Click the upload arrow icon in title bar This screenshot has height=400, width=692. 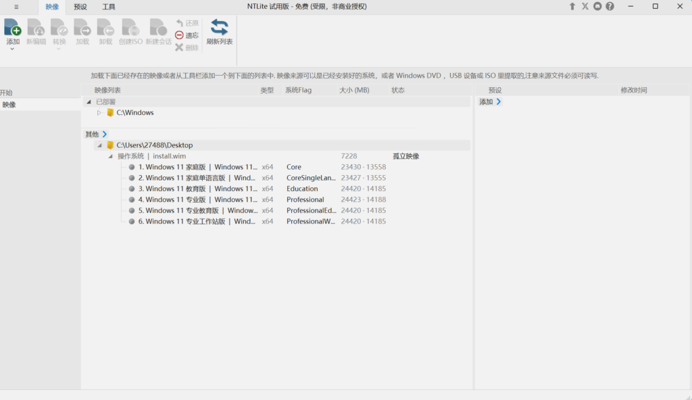click(572, 6)
